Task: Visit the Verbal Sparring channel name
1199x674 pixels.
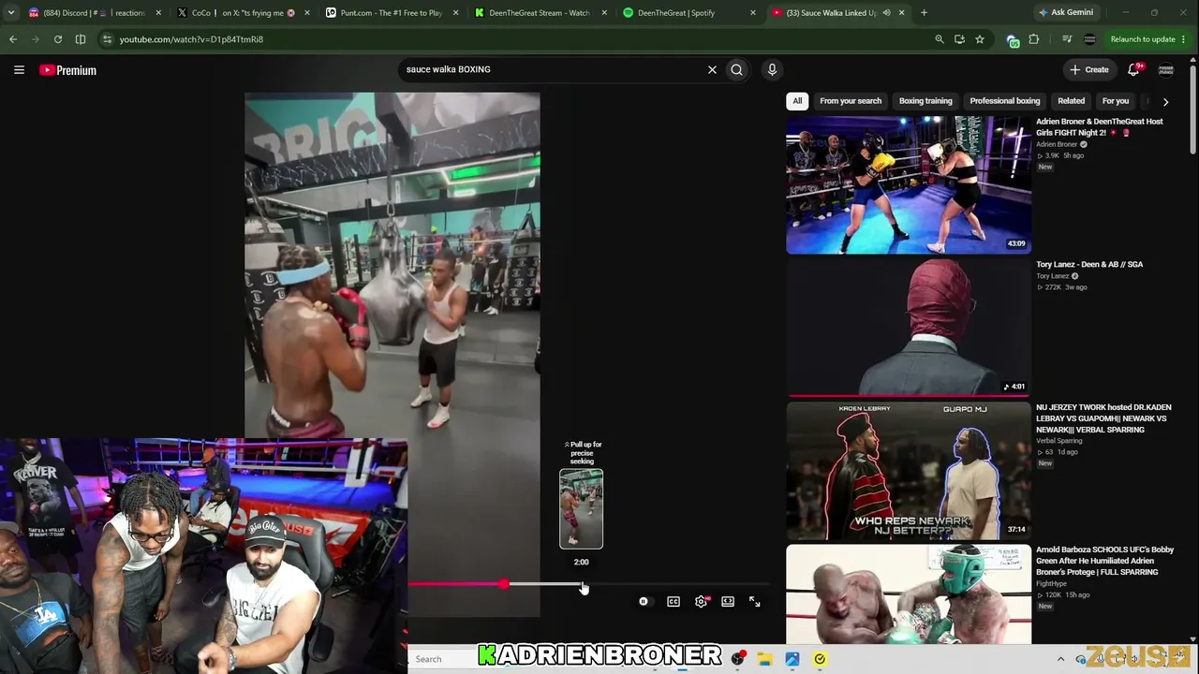Action: (1059, 441)
